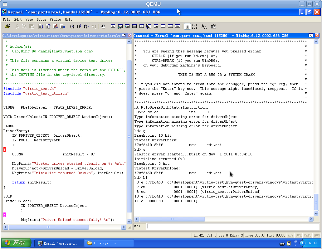
Task: Open the Edit menu
Action: click(x=18, y=20)
